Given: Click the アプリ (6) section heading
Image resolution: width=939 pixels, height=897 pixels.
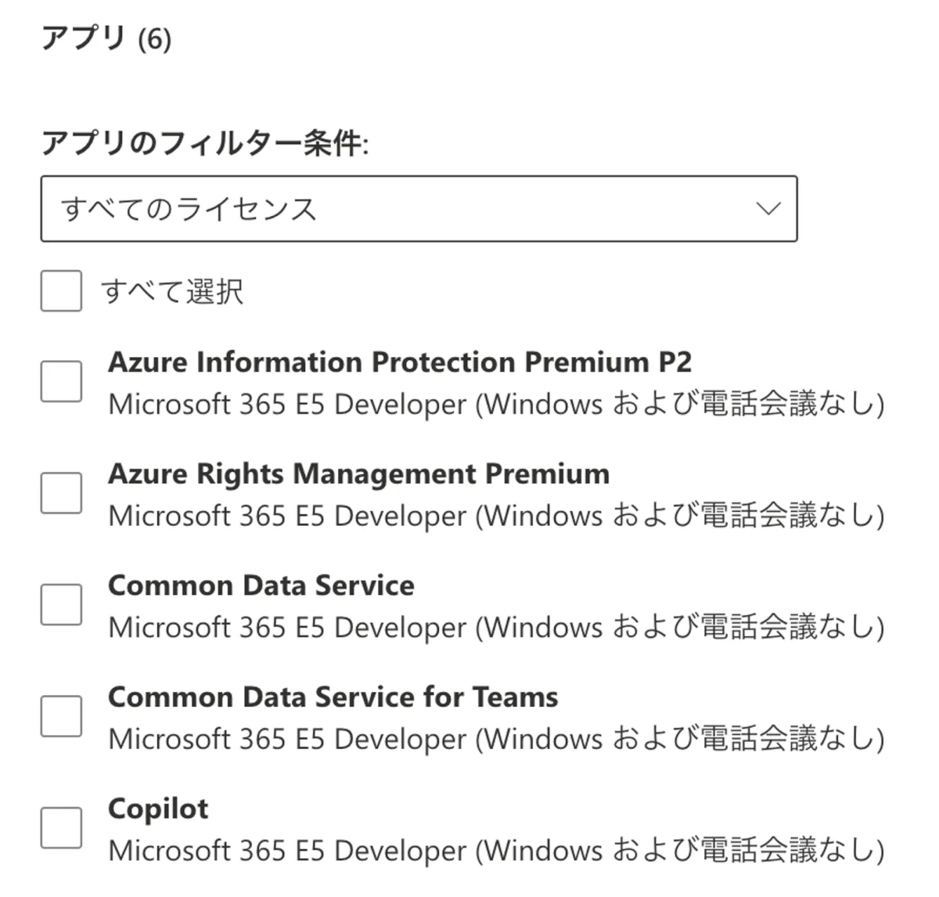Looking at the screenshot, I should [106, 38].
